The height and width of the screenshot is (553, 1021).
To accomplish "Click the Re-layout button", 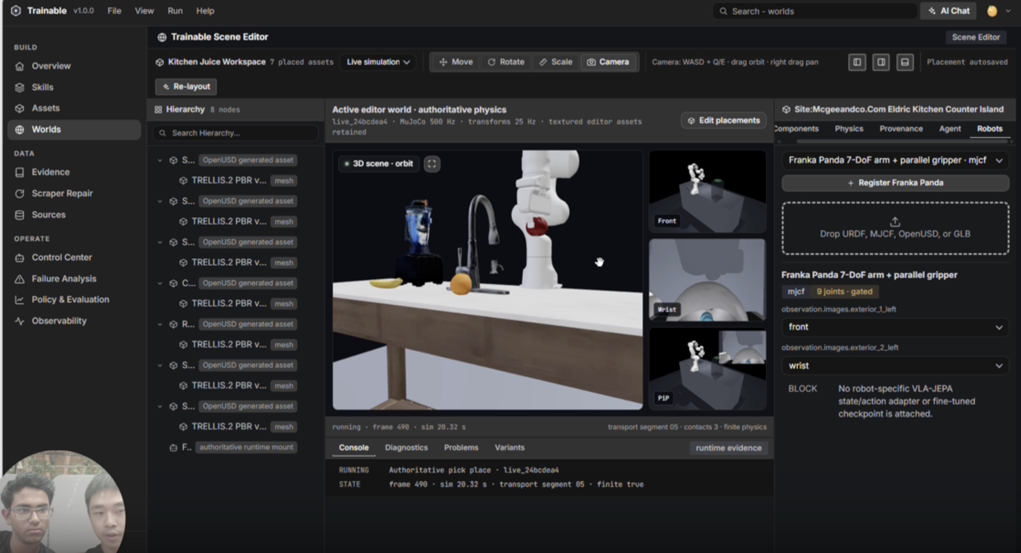I will coord(186,87).
